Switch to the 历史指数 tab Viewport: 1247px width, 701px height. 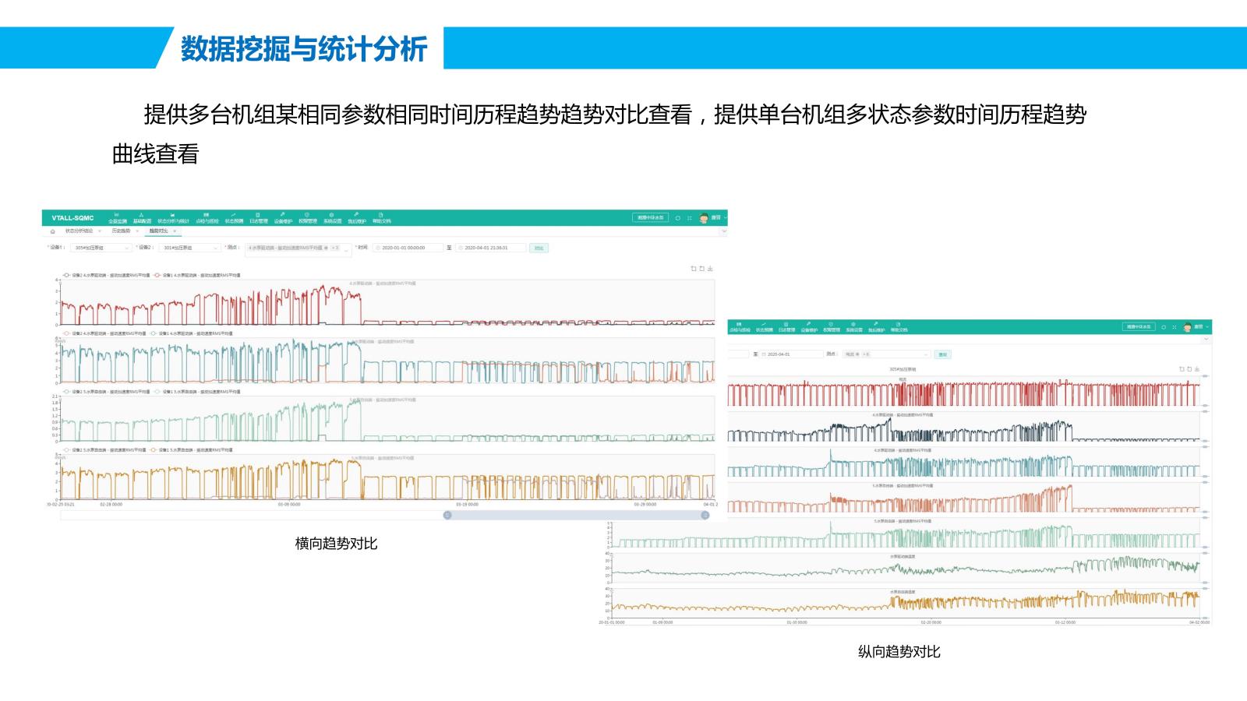(121, 231)
